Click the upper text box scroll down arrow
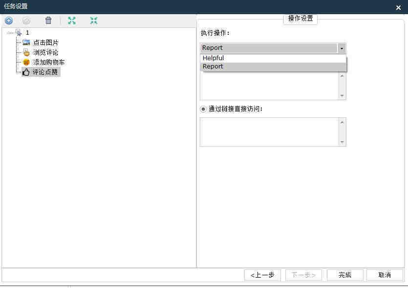 pos(342,96)
